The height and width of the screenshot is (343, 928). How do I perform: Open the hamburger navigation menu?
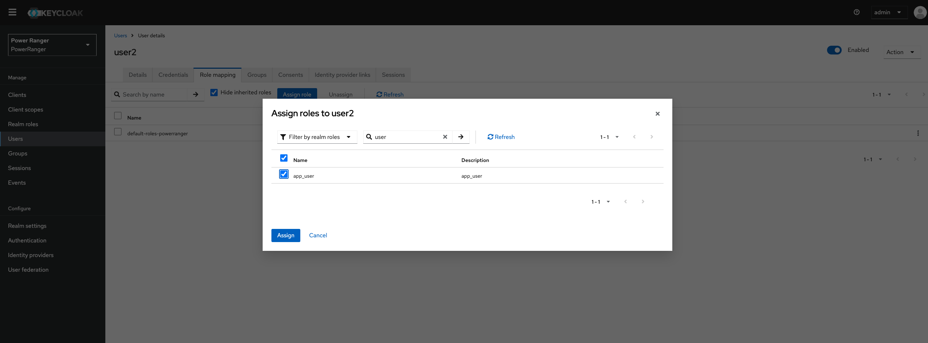pyautogui.click(x=12, y=12)
